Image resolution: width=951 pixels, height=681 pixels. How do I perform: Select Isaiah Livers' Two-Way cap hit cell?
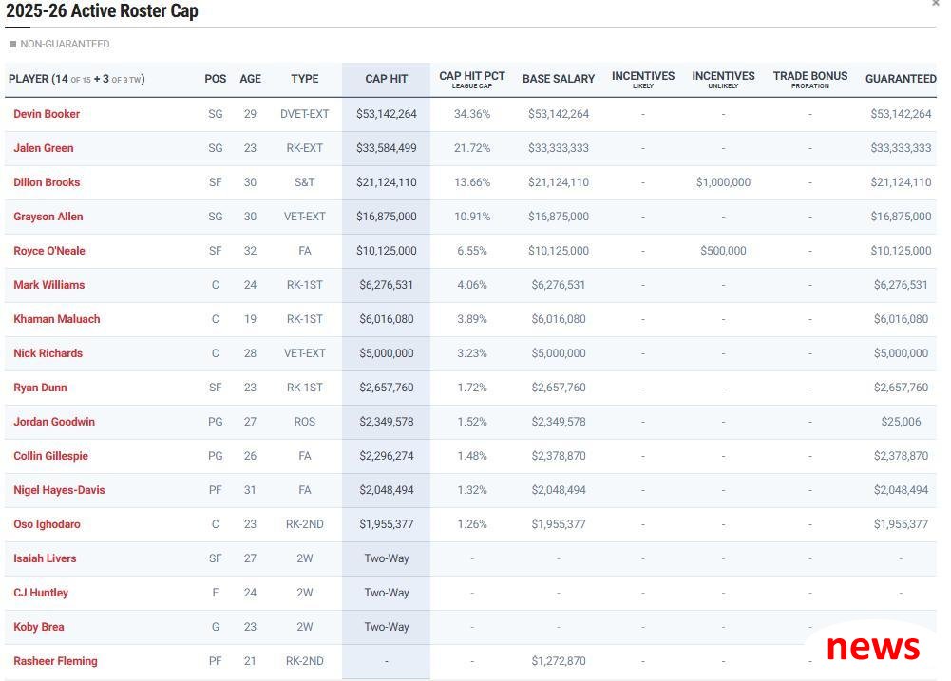pyautogui.click(x=387, y=558)
